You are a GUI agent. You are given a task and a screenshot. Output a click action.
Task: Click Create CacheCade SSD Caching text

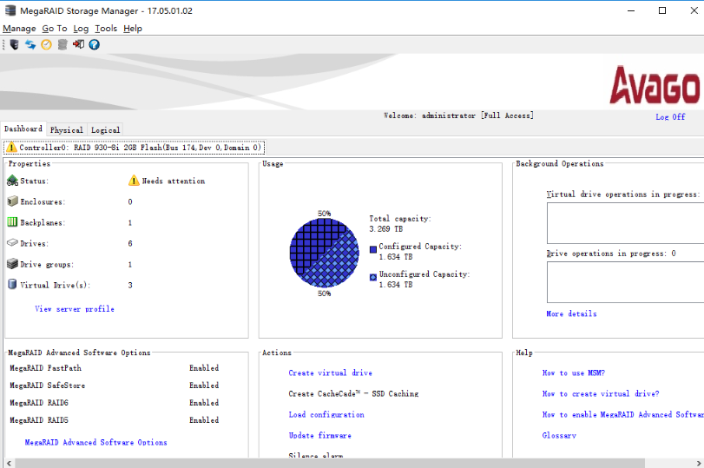(x=354, y=393)
